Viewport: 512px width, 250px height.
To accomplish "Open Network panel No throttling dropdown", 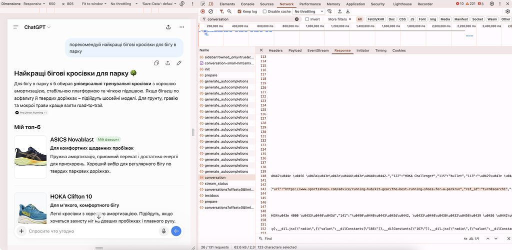I will coord(308,11).
